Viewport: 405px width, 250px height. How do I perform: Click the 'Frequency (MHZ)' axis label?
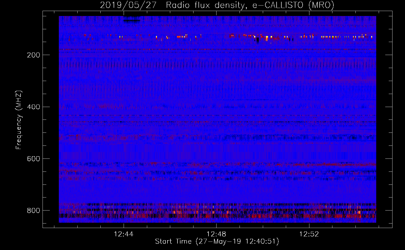pos(19,120)
